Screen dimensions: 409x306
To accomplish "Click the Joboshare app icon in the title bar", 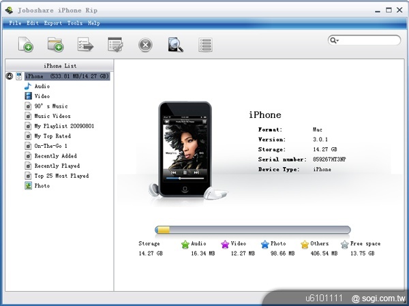I will [9, 10].
